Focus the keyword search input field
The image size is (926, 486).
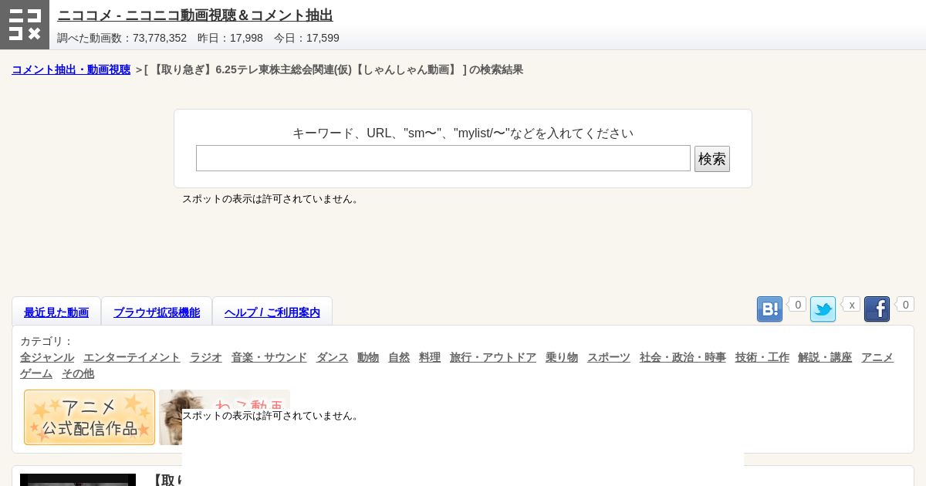click(x=443, y=158)
